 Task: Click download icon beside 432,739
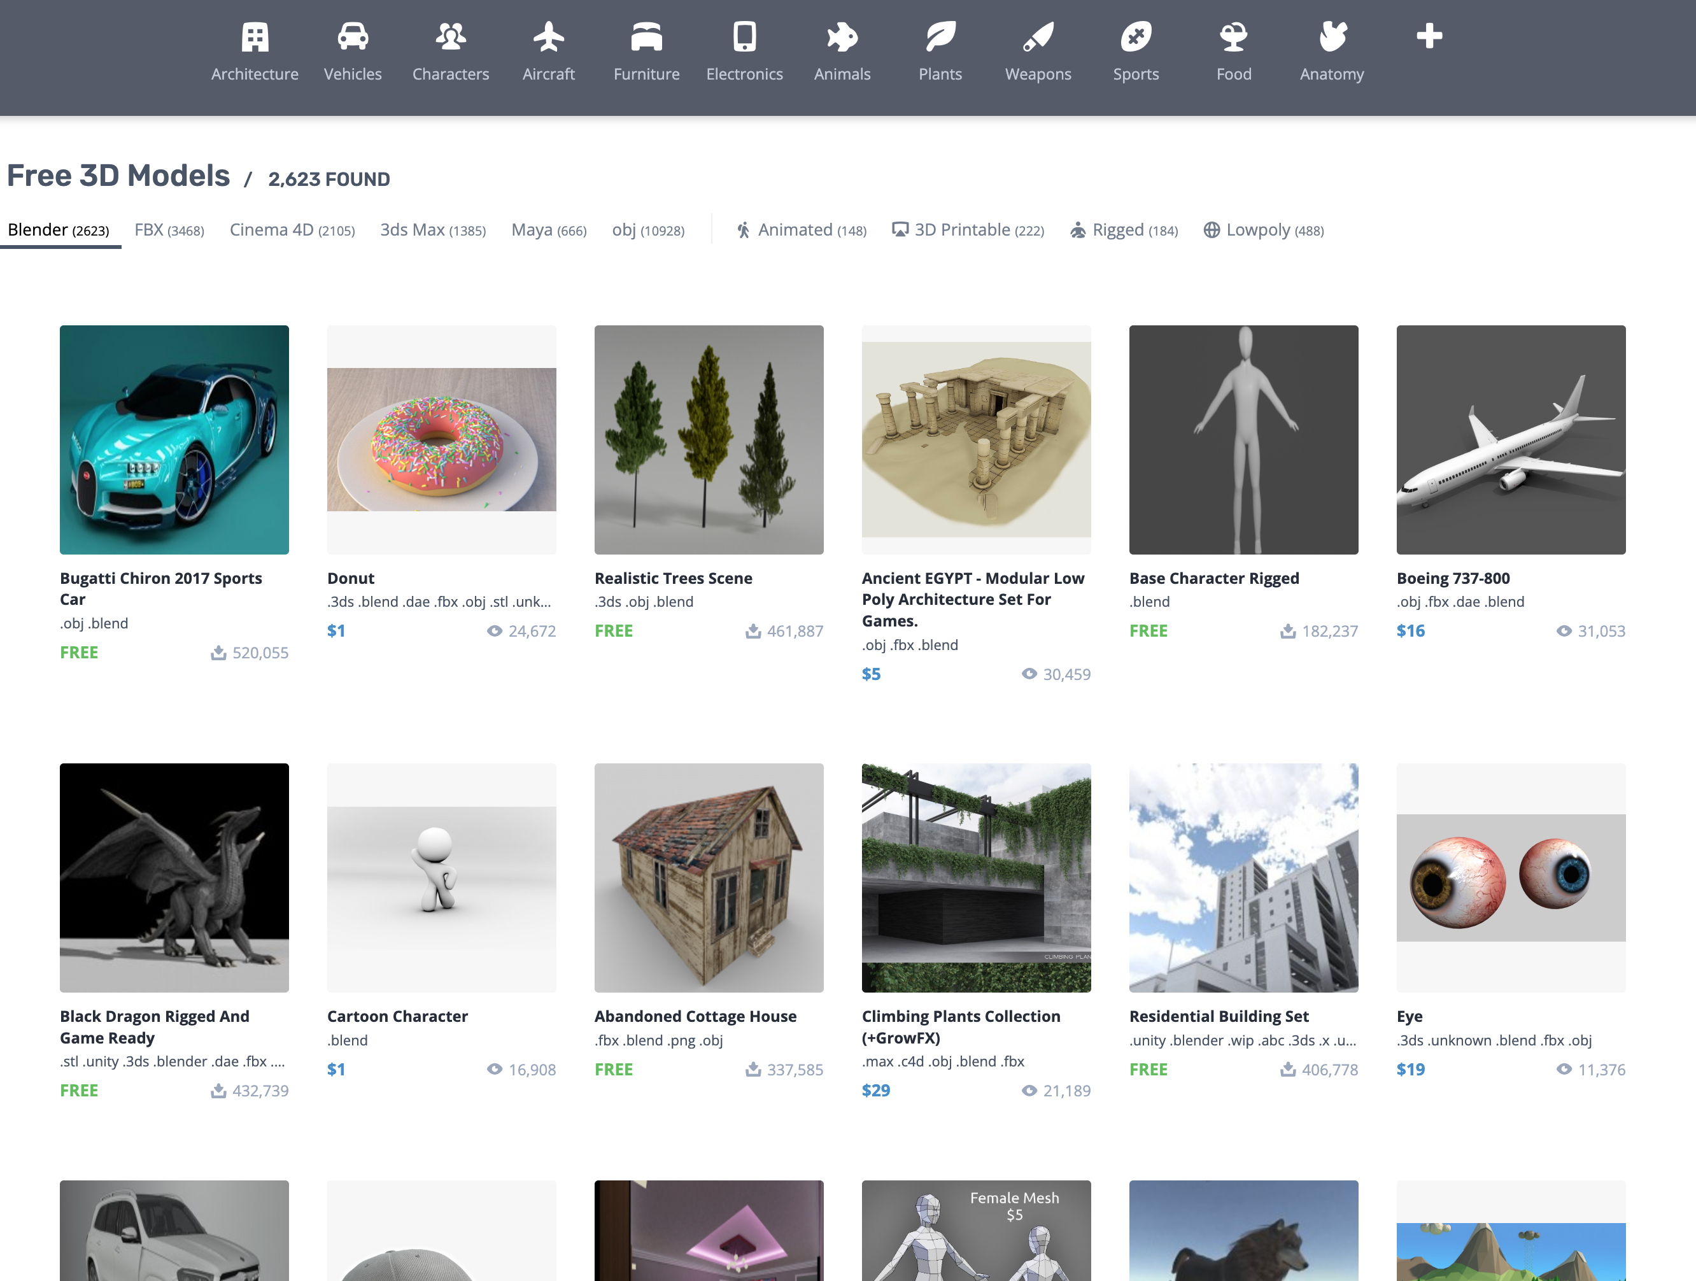pyautogui.click(x=218, y=1090)
